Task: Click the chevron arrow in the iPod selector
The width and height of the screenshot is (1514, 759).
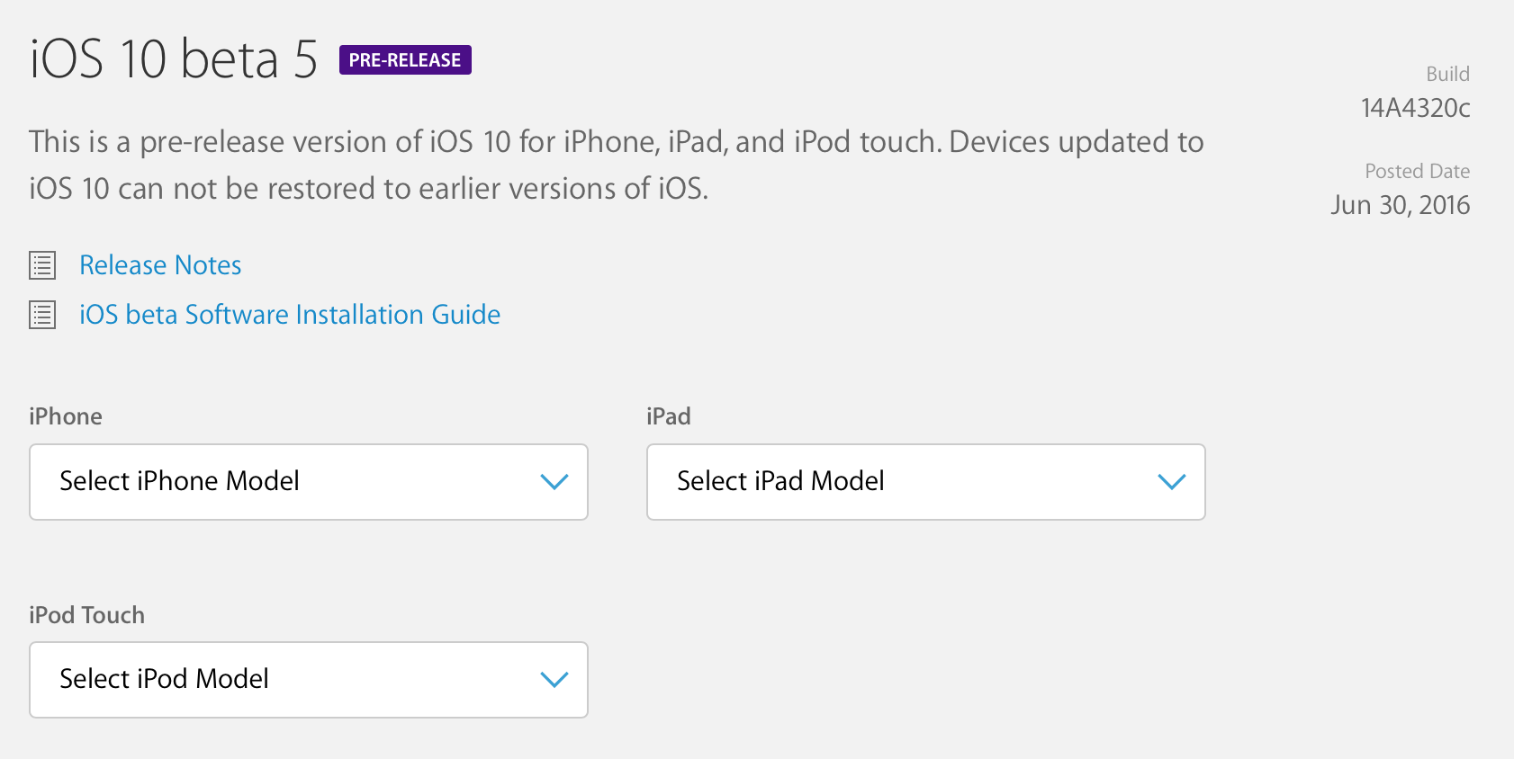Action: point(554,680)
